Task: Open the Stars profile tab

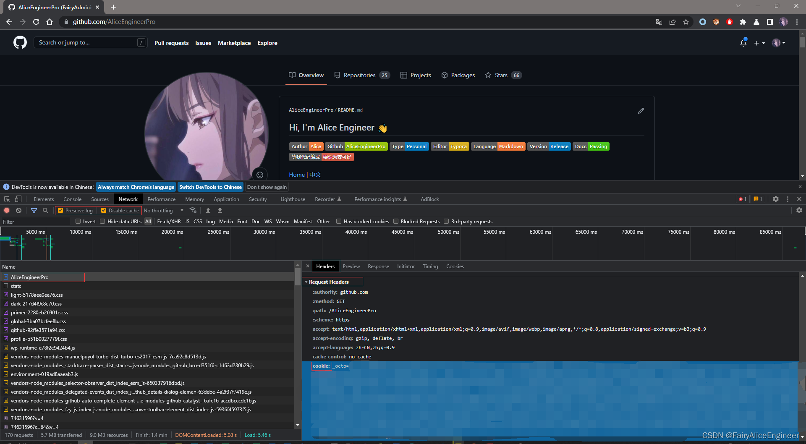Action: [503, 75]
